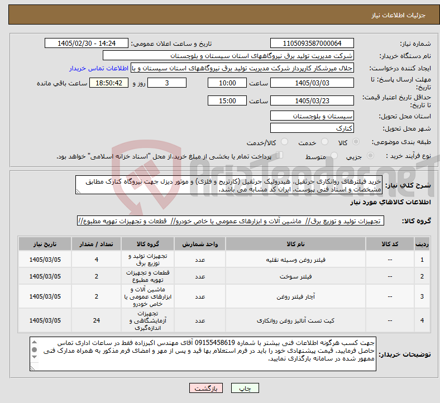Click the کد کالا column header
Screen dimensions: 440x403
pyautogui.click(x=390, y=244)
